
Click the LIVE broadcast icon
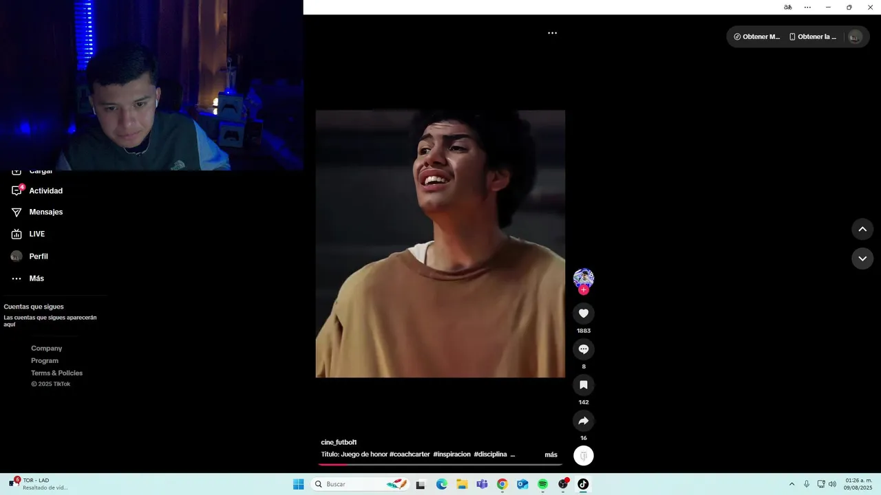17,234
